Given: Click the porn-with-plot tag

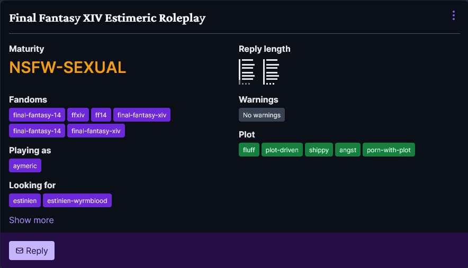Looking at the screenshot, I should (389, 150).
